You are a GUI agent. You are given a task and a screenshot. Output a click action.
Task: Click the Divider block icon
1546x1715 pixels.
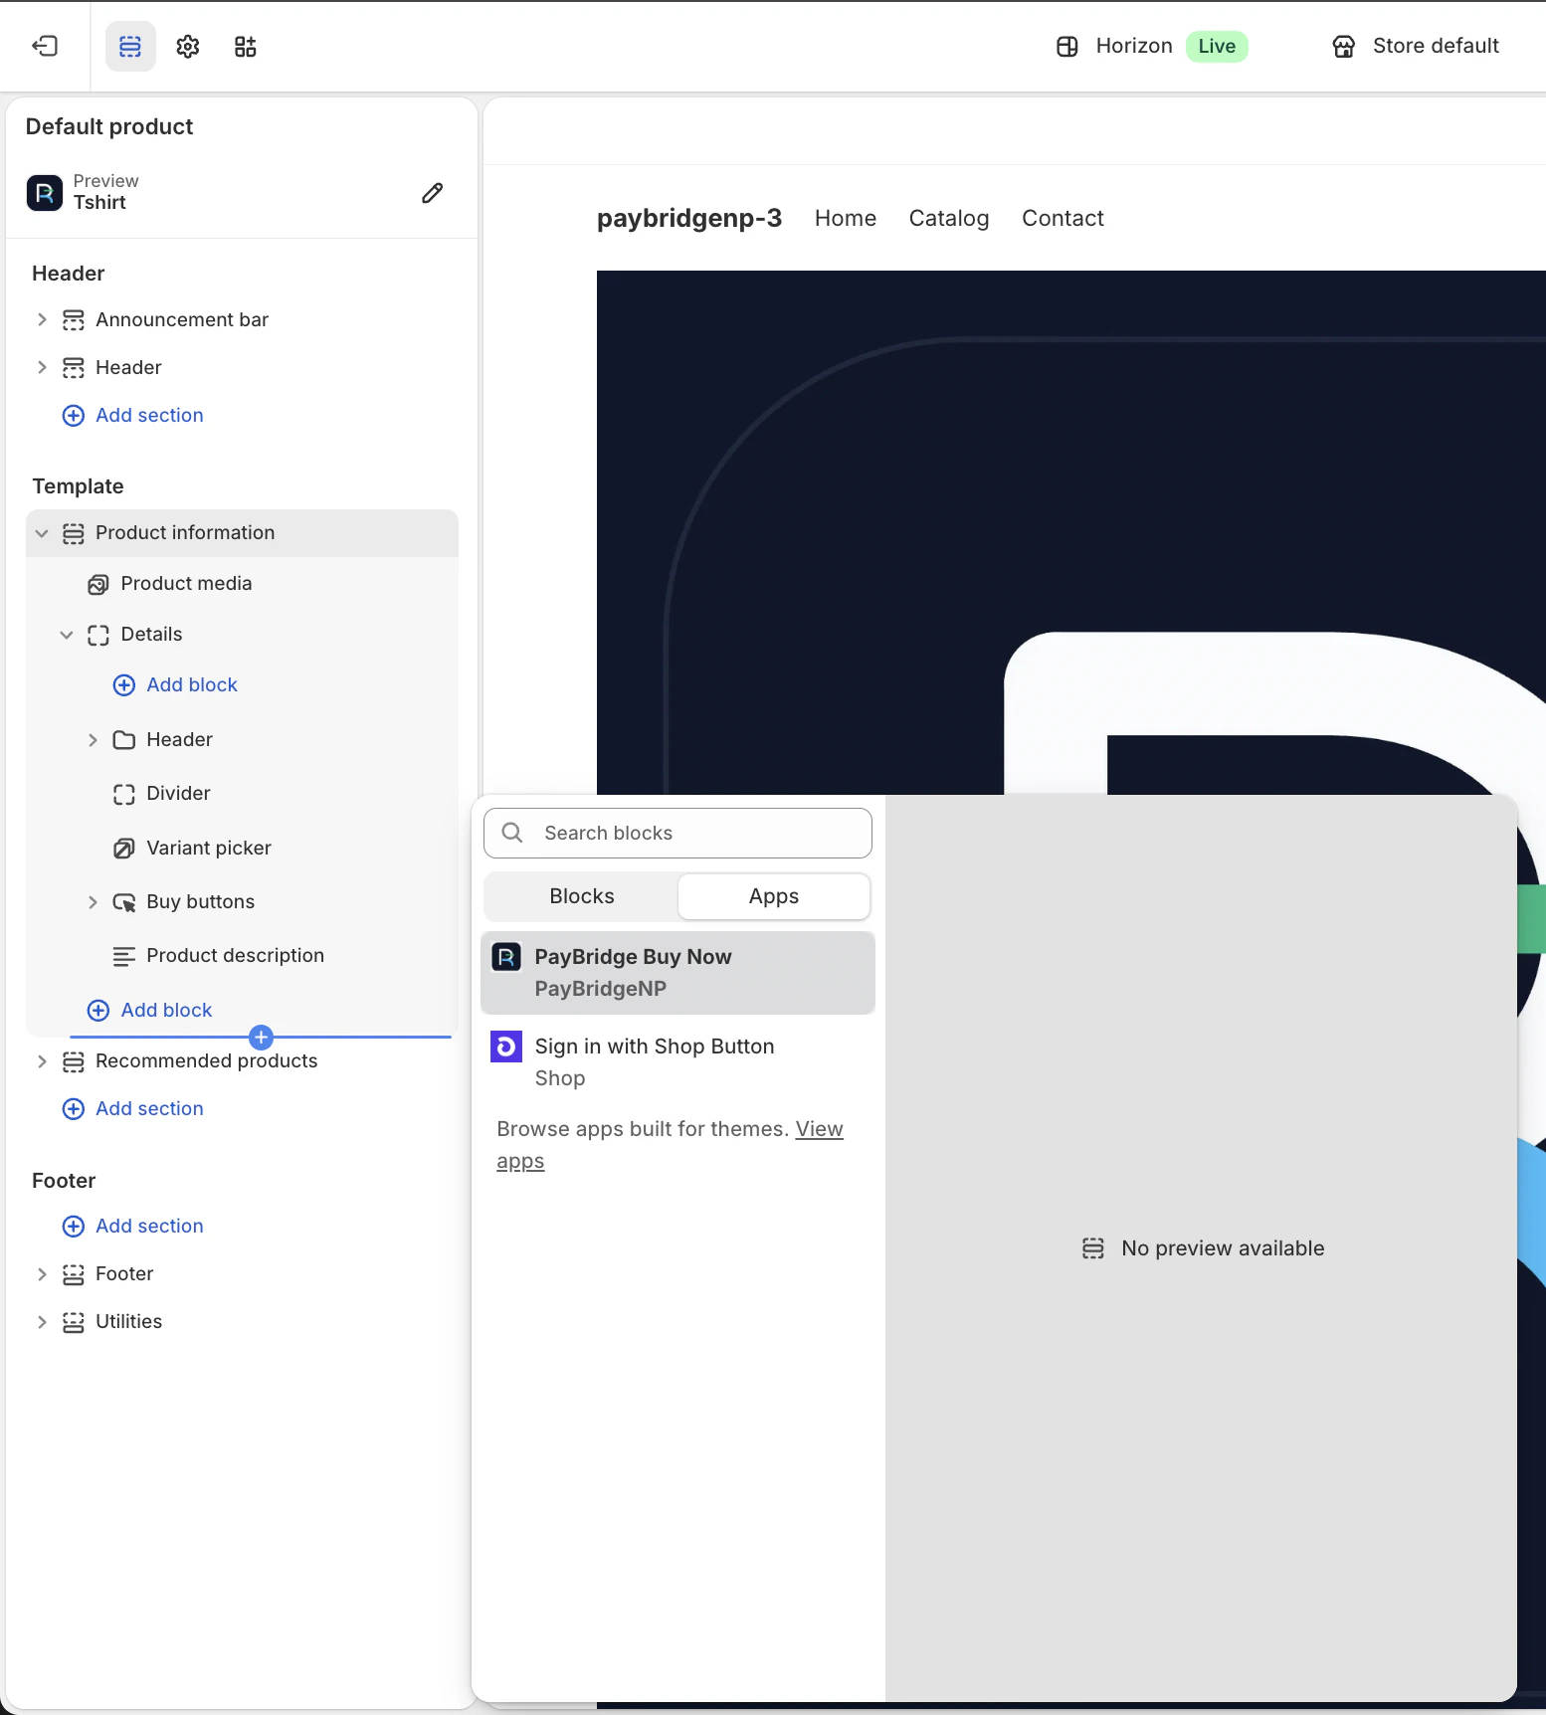point(124,794)
